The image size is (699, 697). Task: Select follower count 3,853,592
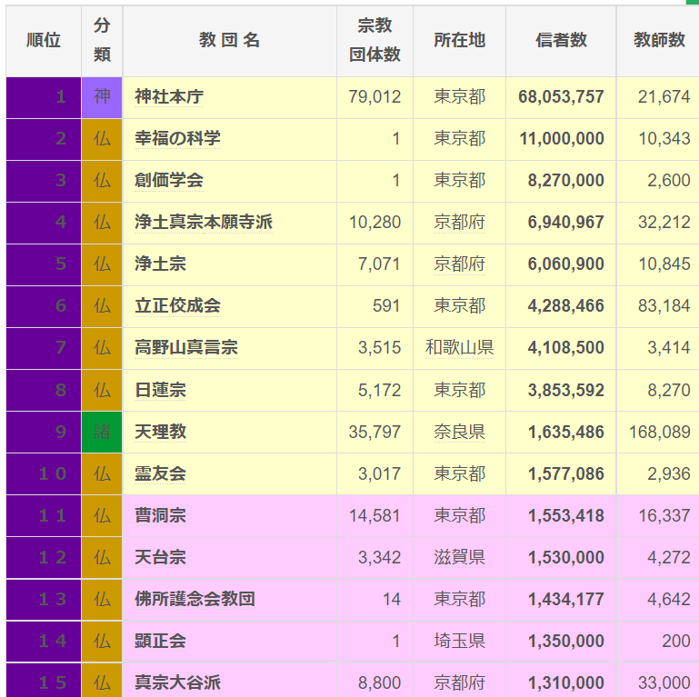[x=566, y=390]
